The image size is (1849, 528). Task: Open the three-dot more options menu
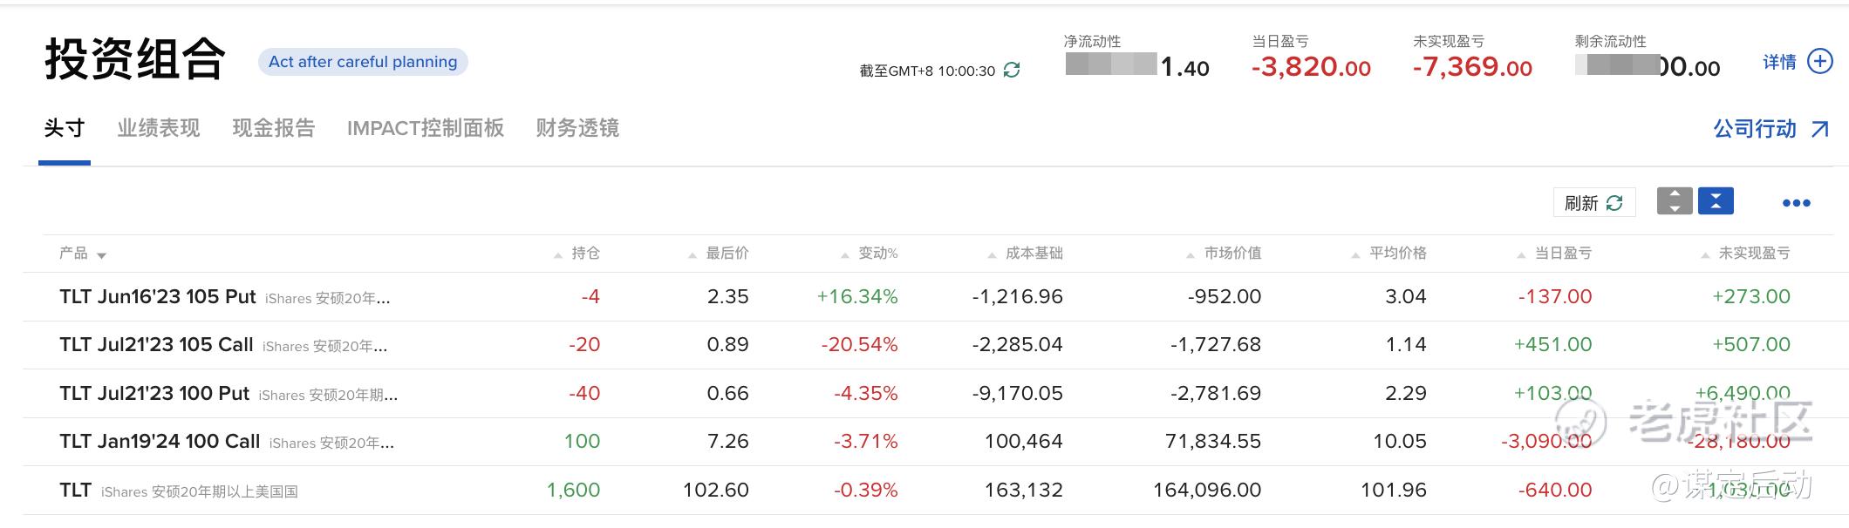1796,203
